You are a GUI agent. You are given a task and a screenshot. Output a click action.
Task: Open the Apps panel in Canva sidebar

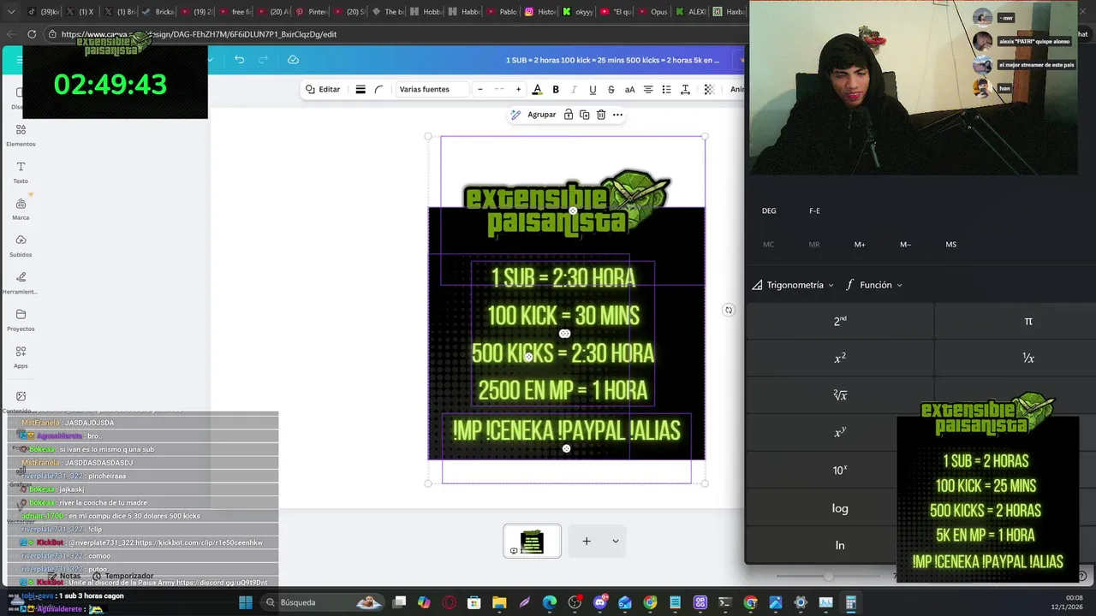tap(21, 357)
